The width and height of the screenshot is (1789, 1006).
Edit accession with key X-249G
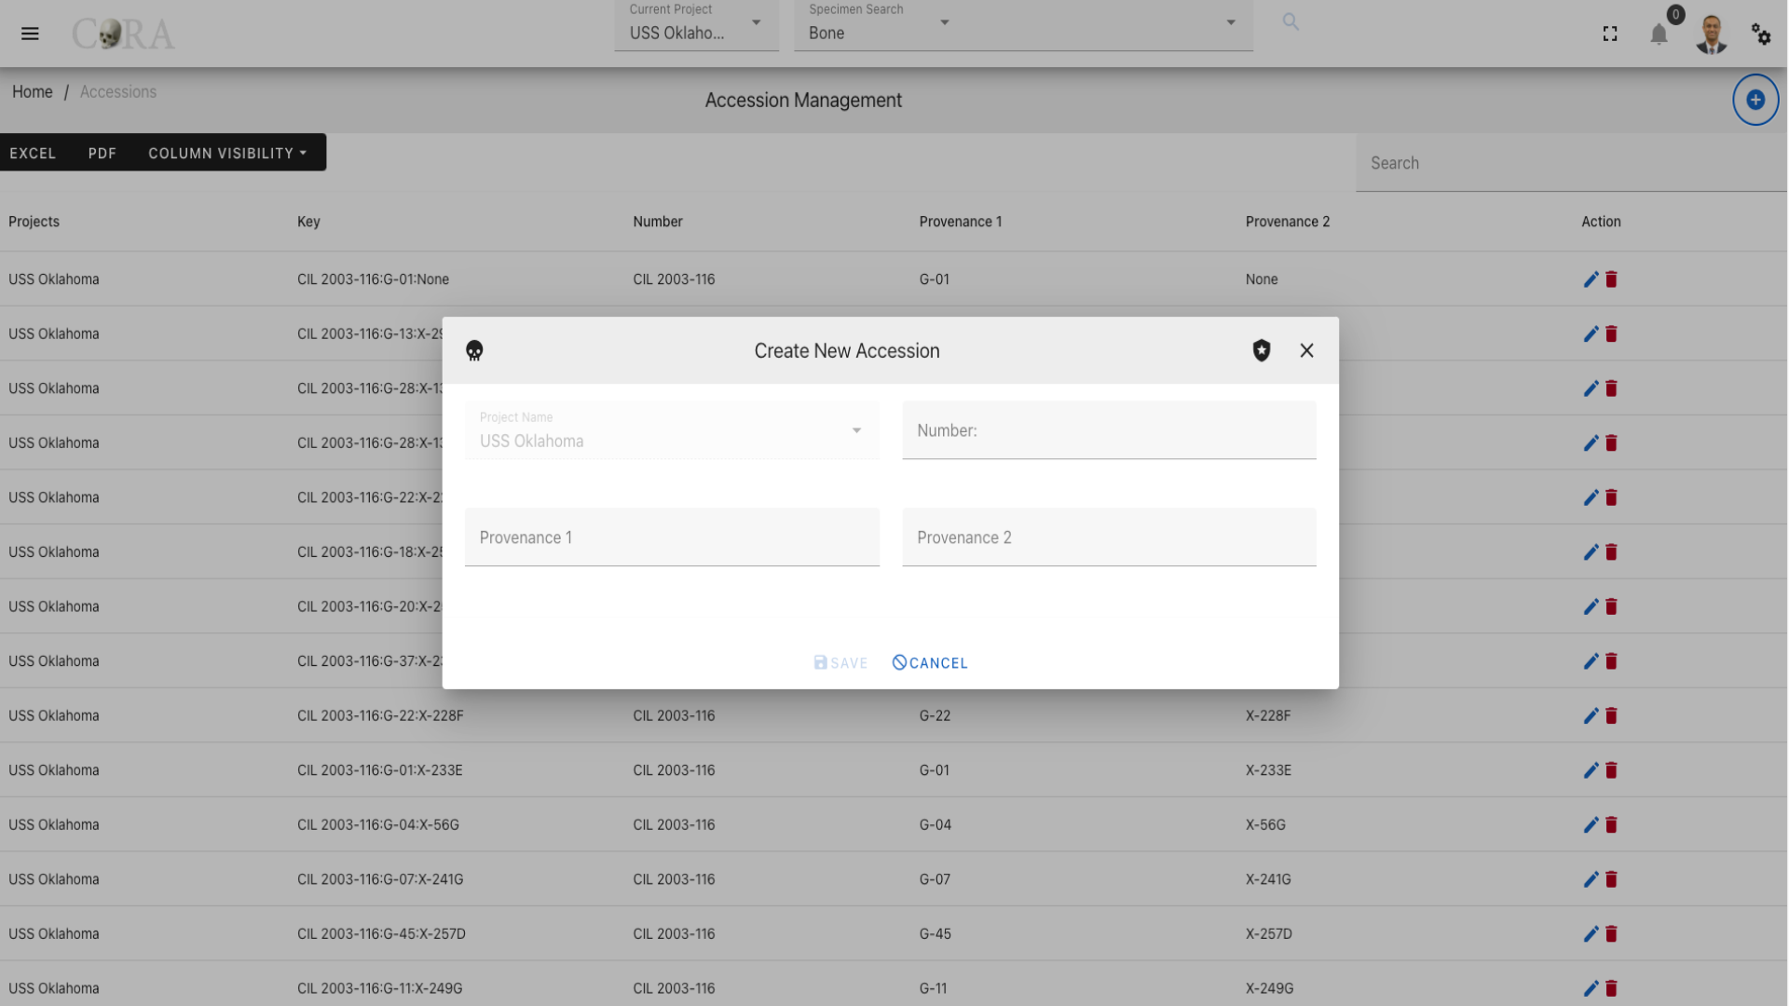(x=1591, y=988)
